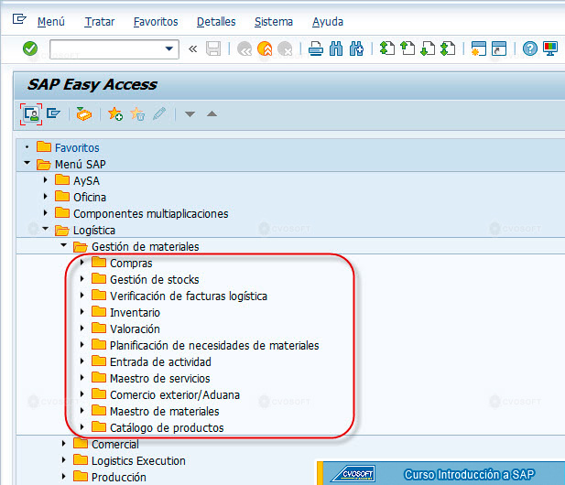Open the Menú menu
Screen dimensions: 565x485
click(x=51, y=22)
